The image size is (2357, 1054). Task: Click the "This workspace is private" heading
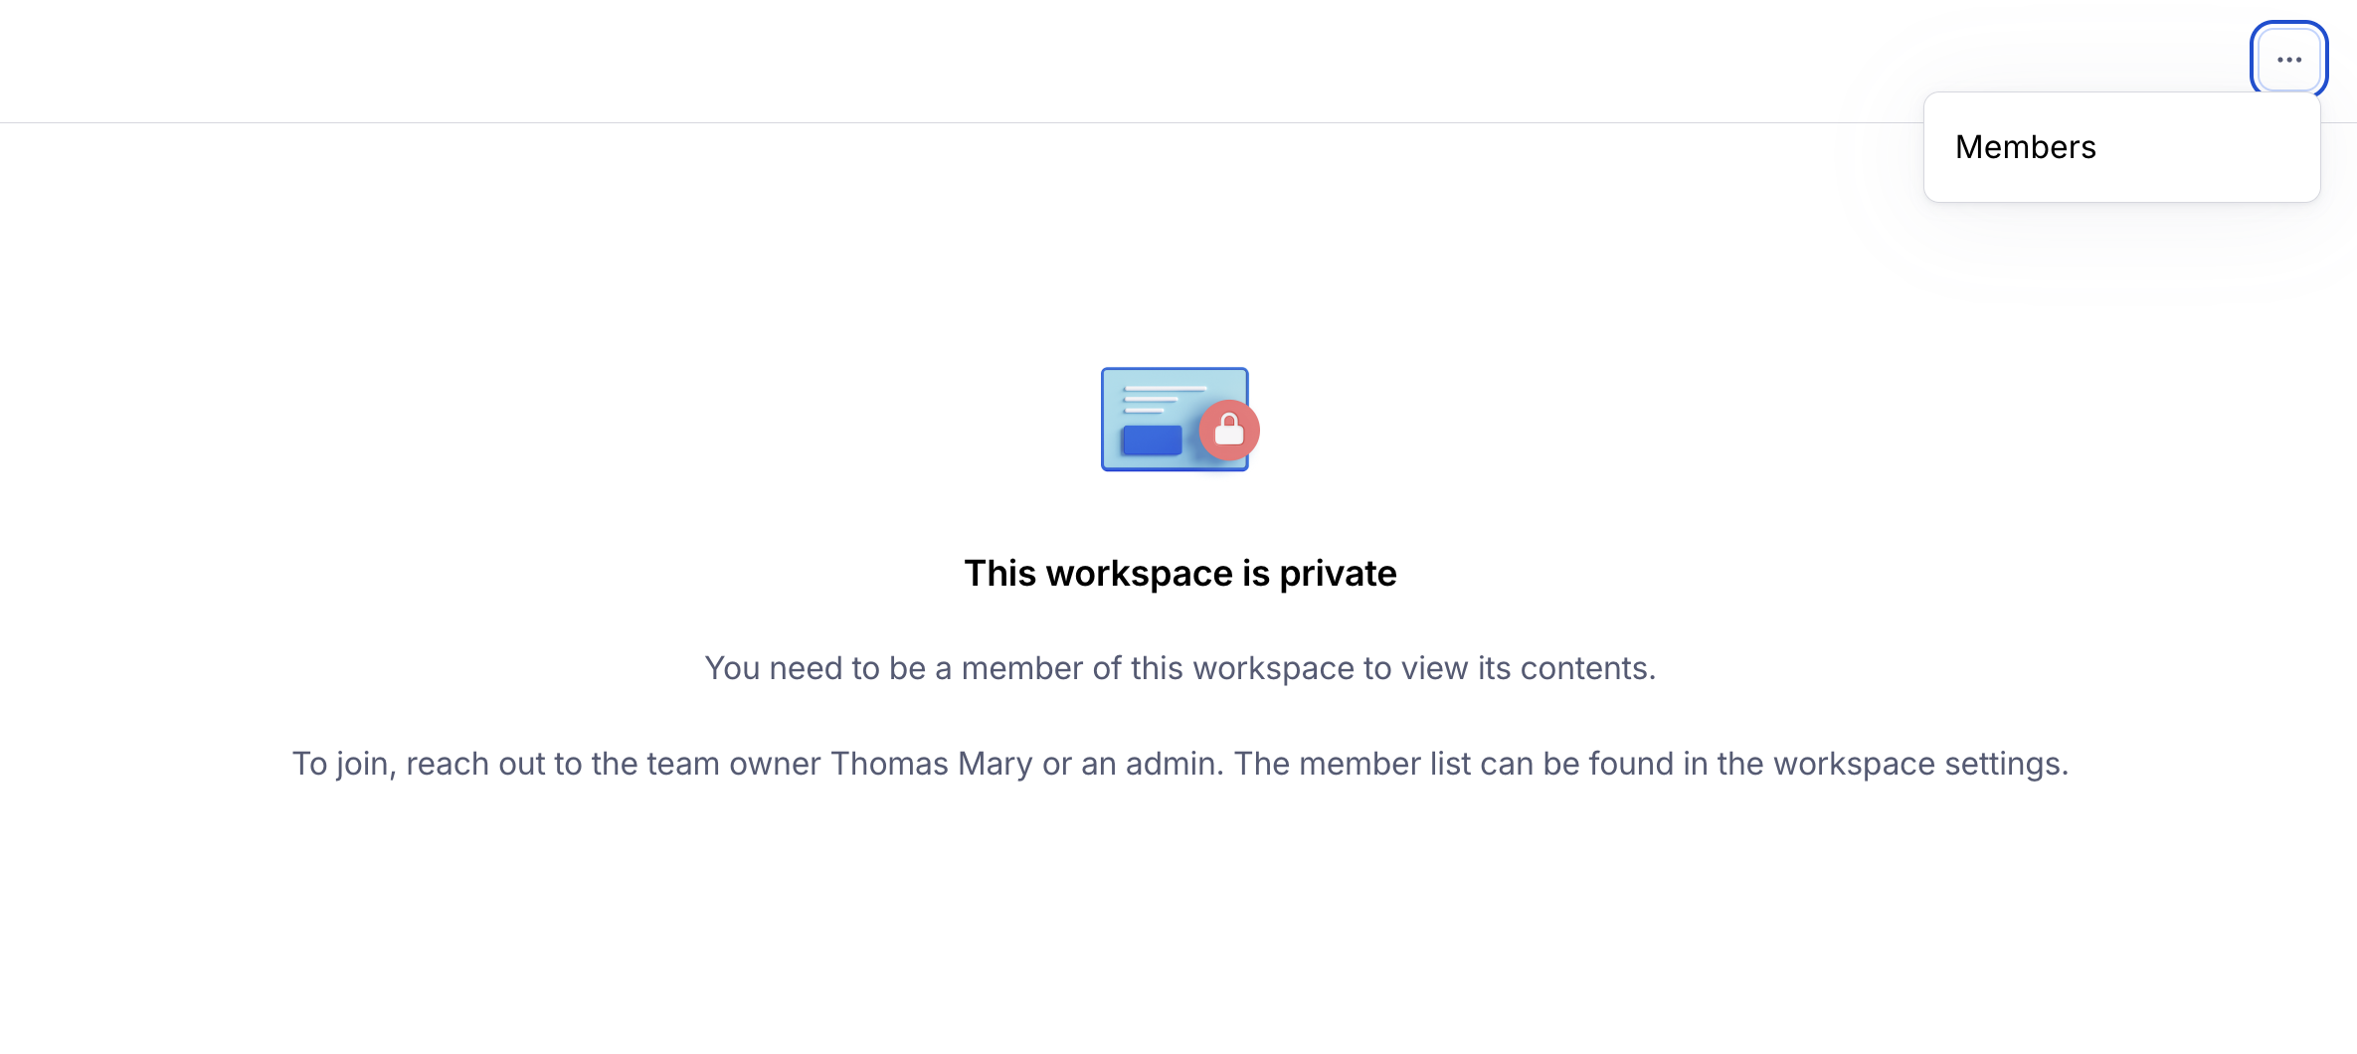pos(1179,574)
